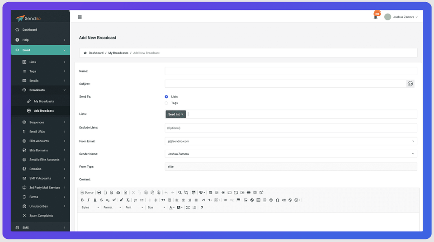
Task: Insert anchor flag in editor
Action: (x=238, y=200)
